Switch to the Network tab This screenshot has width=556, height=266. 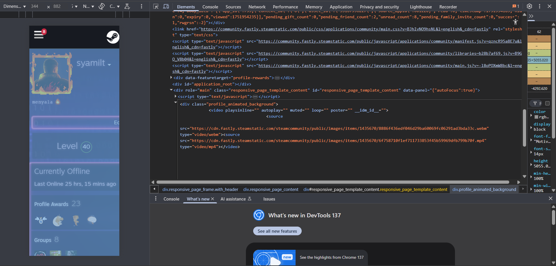click(257, 7)
